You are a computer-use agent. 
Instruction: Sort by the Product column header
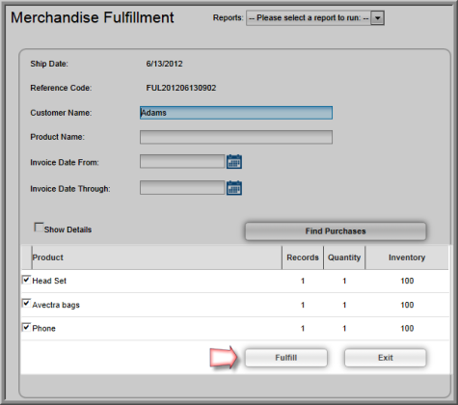[157, 257]
